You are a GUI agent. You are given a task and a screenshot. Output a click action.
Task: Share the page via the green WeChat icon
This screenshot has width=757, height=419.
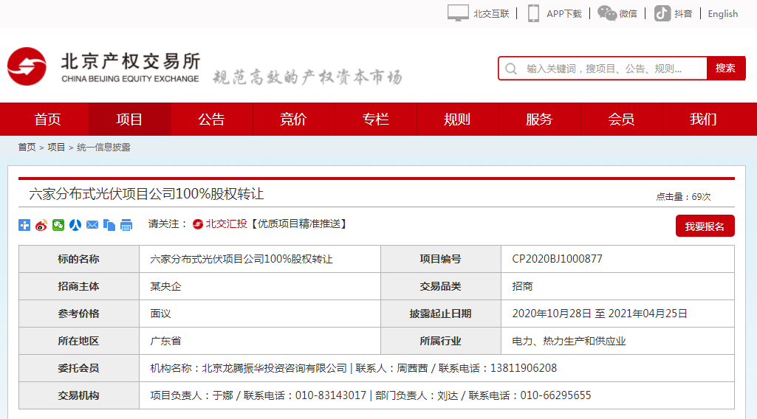coord(58,225)
